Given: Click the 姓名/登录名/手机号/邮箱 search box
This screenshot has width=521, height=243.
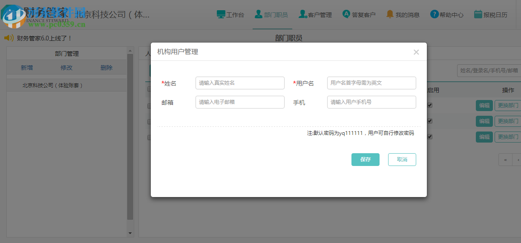Looking at the screenshot, I should click(x=489, y=71).
